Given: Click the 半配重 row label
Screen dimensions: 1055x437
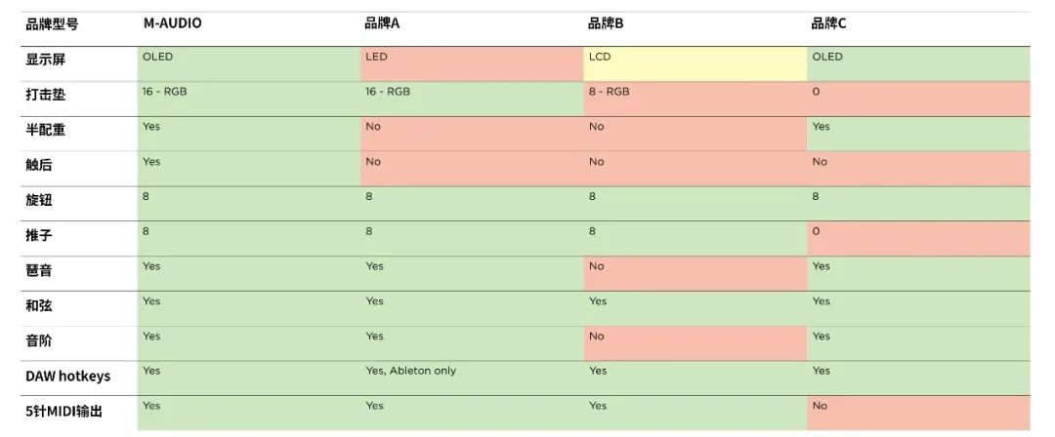Looking at the screenshot, I should pos(46,130).
